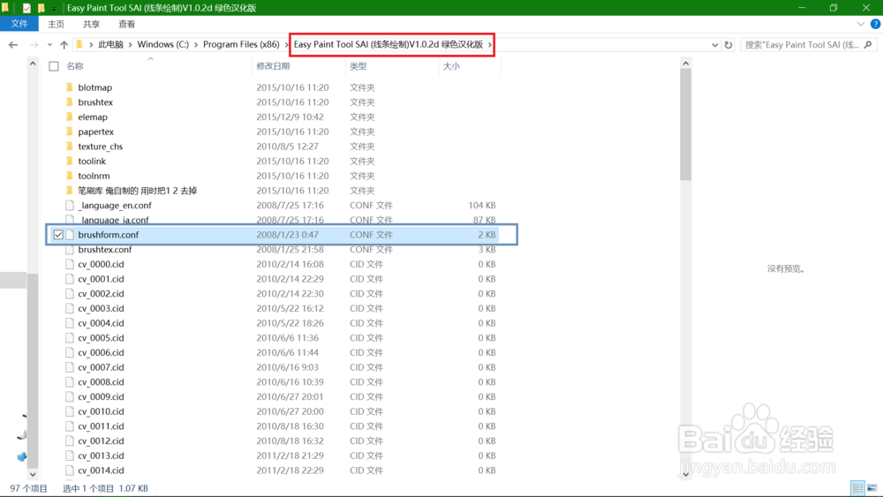Select the file name cv_0004.cid
The height and width of the screenshot is (497, 883).
click(x=101, y=323)
